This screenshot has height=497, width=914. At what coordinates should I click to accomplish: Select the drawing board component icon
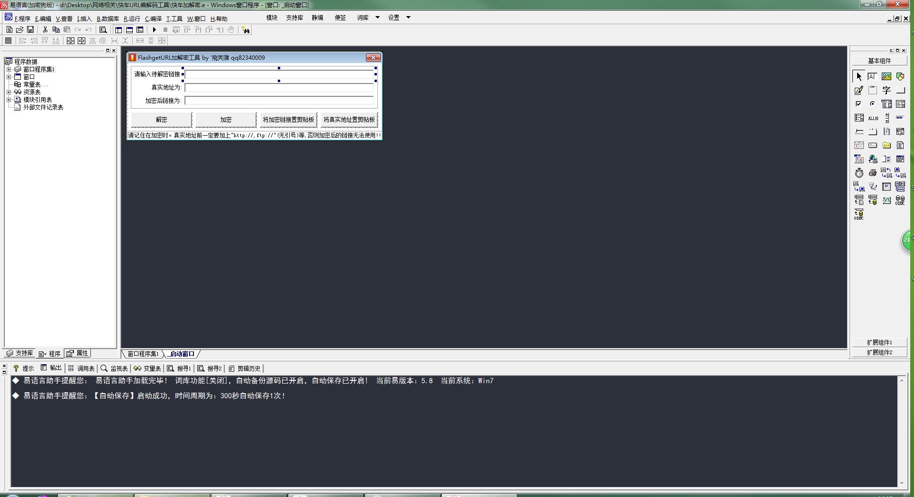click(859, 90)
